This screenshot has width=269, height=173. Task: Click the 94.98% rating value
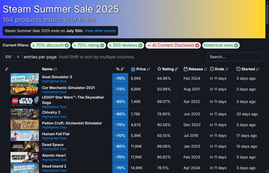coord(164,79)
